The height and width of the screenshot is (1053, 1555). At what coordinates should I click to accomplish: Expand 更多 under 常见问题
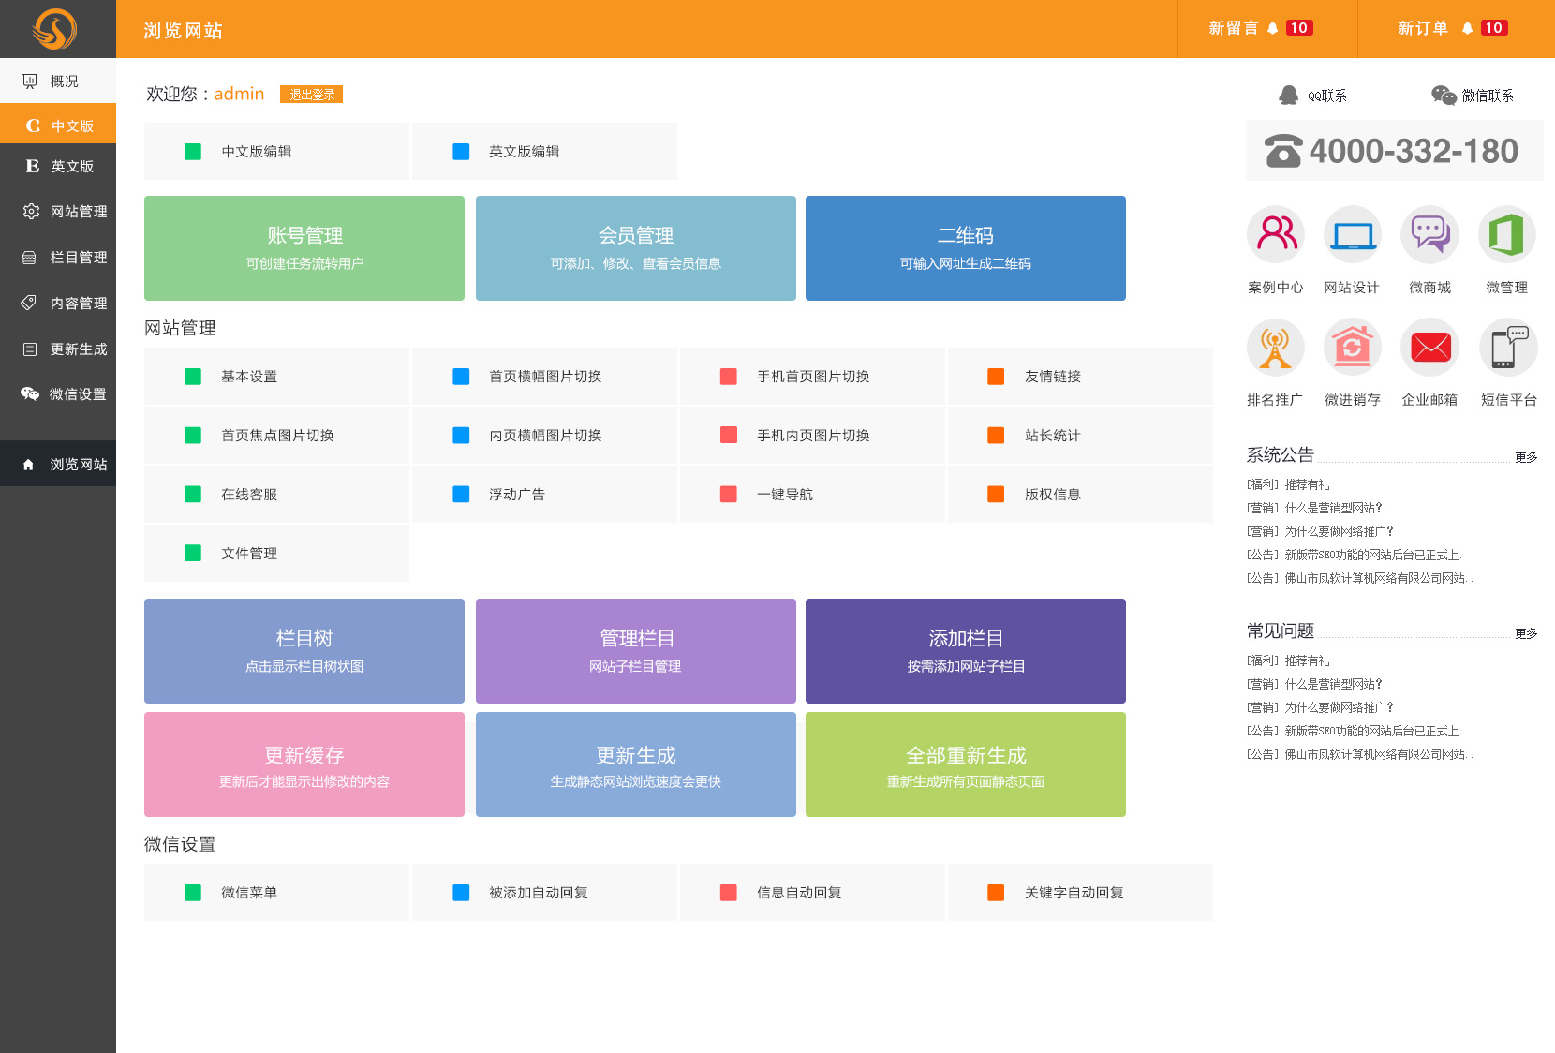click(1526, 633)
